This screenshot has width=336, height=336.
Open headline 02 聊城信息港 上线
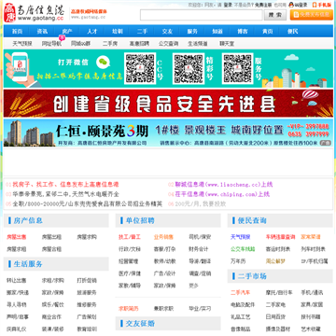coord(224,185)
